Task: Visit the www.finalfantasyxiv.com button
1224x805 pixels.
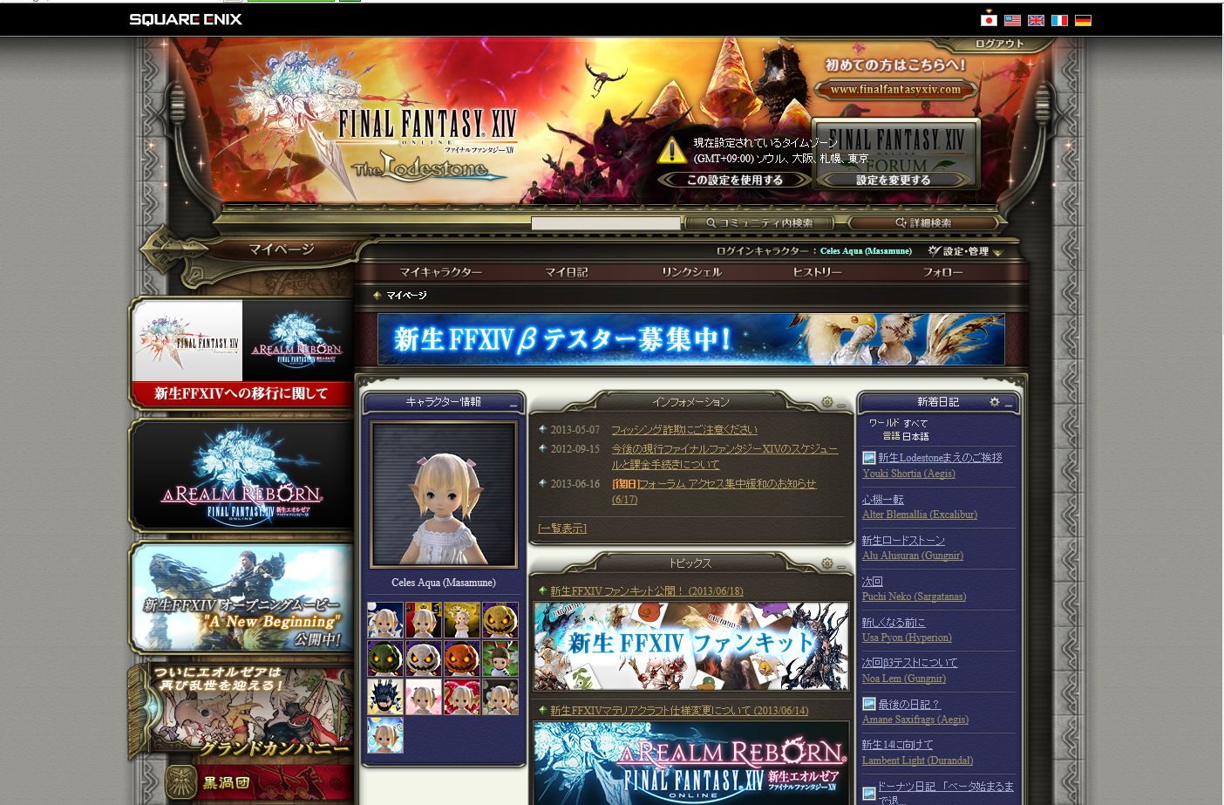Action: tap(895, 89)
